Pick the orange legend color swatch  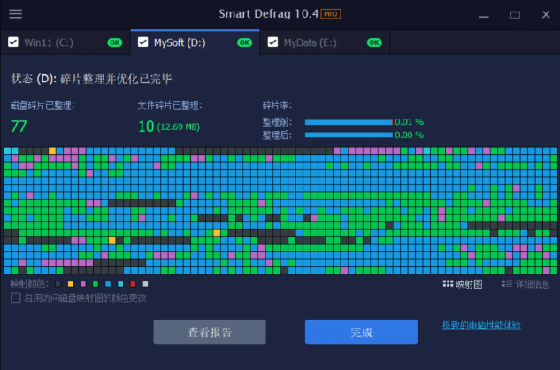(71, 284)
